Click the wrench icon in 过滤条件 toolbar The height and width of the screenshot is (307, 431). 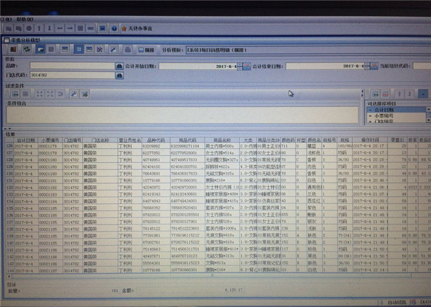[74, 94]
